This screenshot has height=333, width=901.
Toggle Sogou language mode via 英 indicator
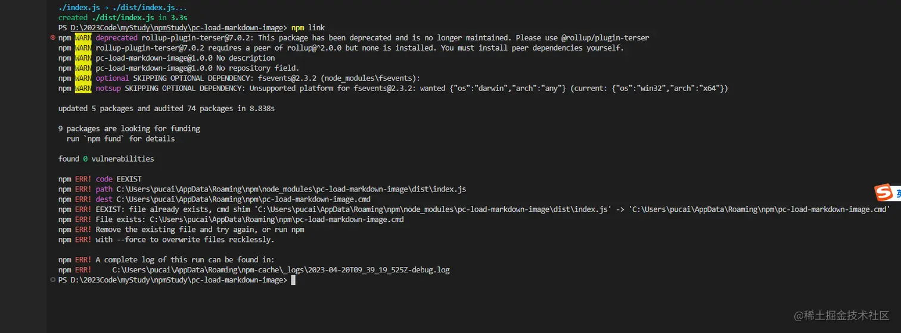[x=897, y=194]
